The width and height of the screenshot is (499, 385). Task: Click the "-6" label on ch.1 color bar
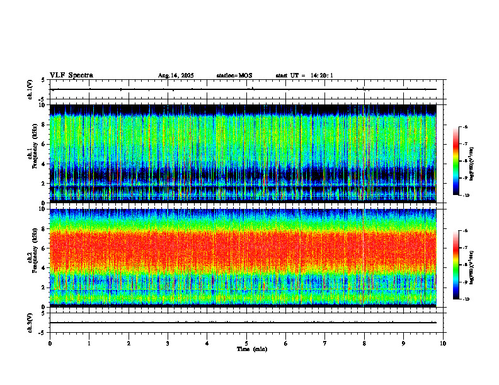[x=465, y=127]
